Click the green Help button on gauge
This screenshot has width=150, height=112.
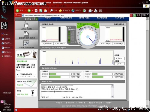pyautogui.click(x=93, y=24)
